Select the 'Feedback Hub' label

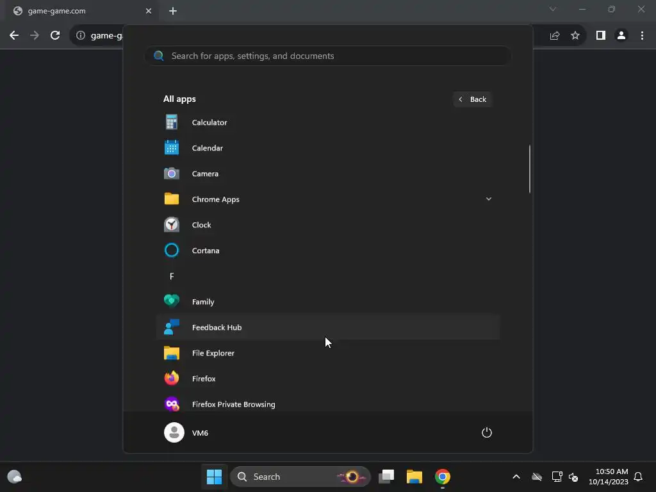(217, 327)
